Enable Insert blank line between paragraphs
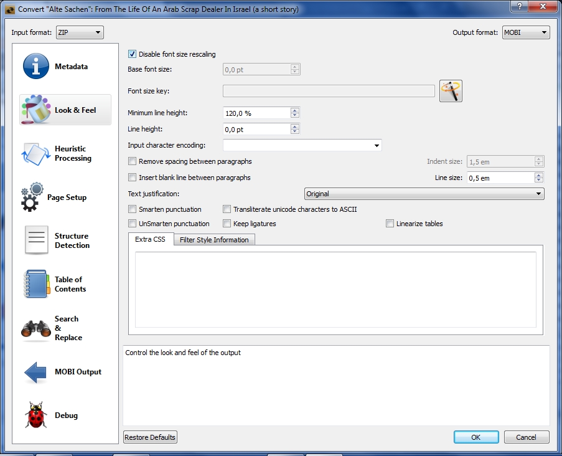 tap(133, 178)
